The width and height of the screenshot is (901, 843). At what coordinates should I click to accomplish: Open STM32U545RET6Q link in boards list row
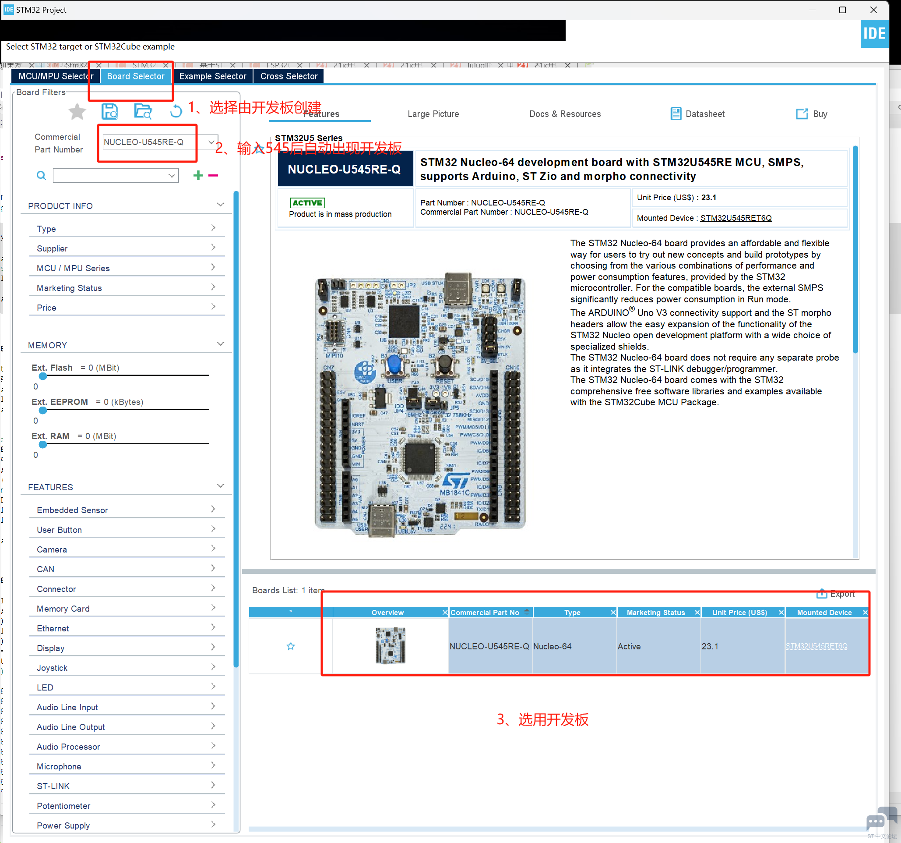coord(816,646)
